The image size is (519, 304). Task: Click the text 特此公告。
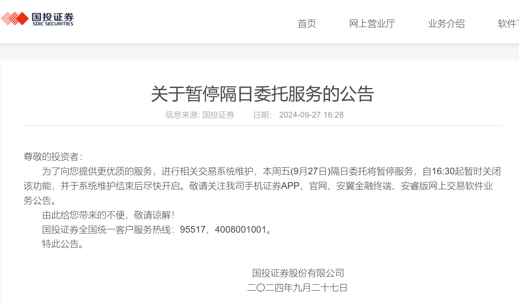point(63,244)
